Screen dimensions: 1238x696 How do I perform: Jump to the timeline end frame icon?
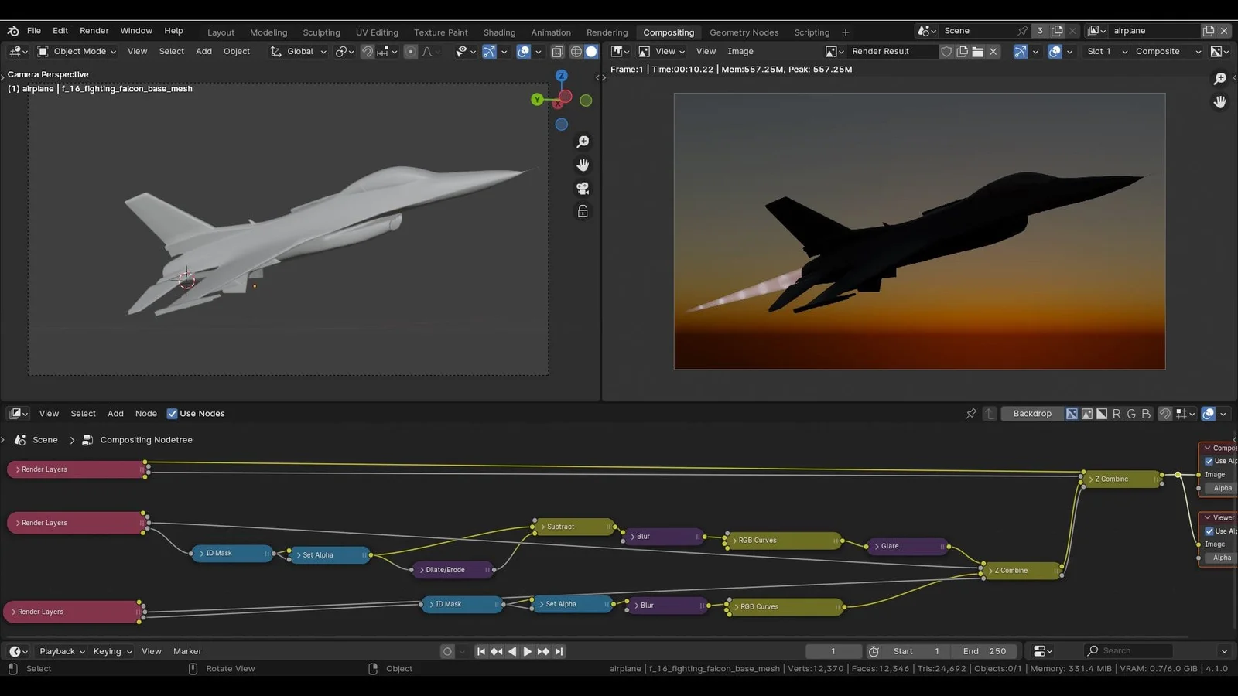click(x=559, y=651)
